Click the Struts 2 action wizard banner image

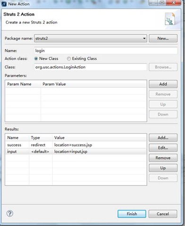(x=170, y=19)
